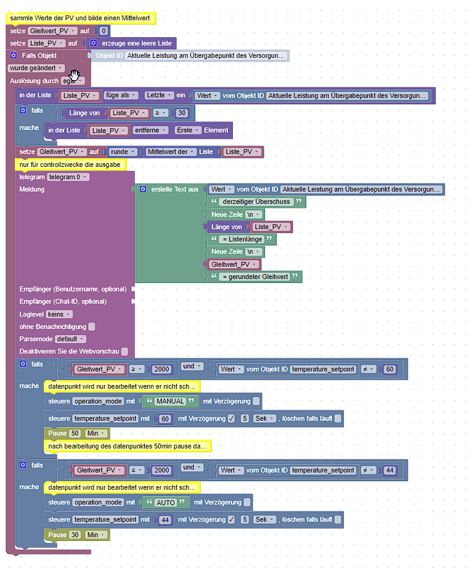Uncheck 'mit Verzögerung' on temperature_setpoint 60 block
This screenshot has height=568, width=468.
pyautogui.click(x=231, y=418)
